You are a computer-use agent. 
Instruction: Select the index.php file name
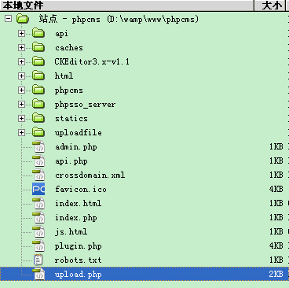coord(76,218)
